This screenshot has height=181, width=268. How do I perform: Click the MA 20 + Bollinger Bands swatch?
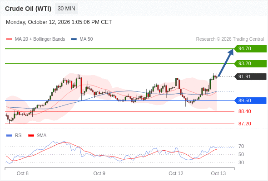pyautogui.click(x=9, y=39)
